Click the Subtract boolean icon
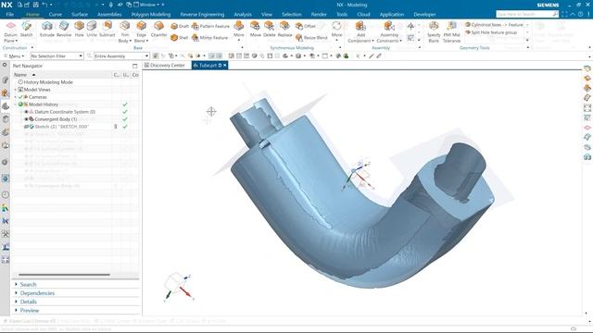This screenshot has width=593, height=333. (x=107, y=29)
